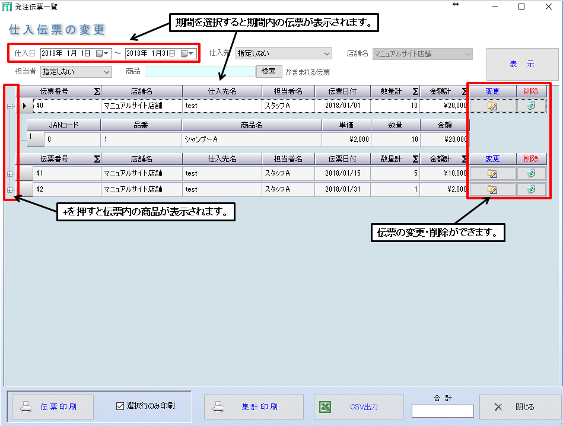Open calendar picker for start date
Image resolution: width=563 pixels, height=426 pixels.
102,53
